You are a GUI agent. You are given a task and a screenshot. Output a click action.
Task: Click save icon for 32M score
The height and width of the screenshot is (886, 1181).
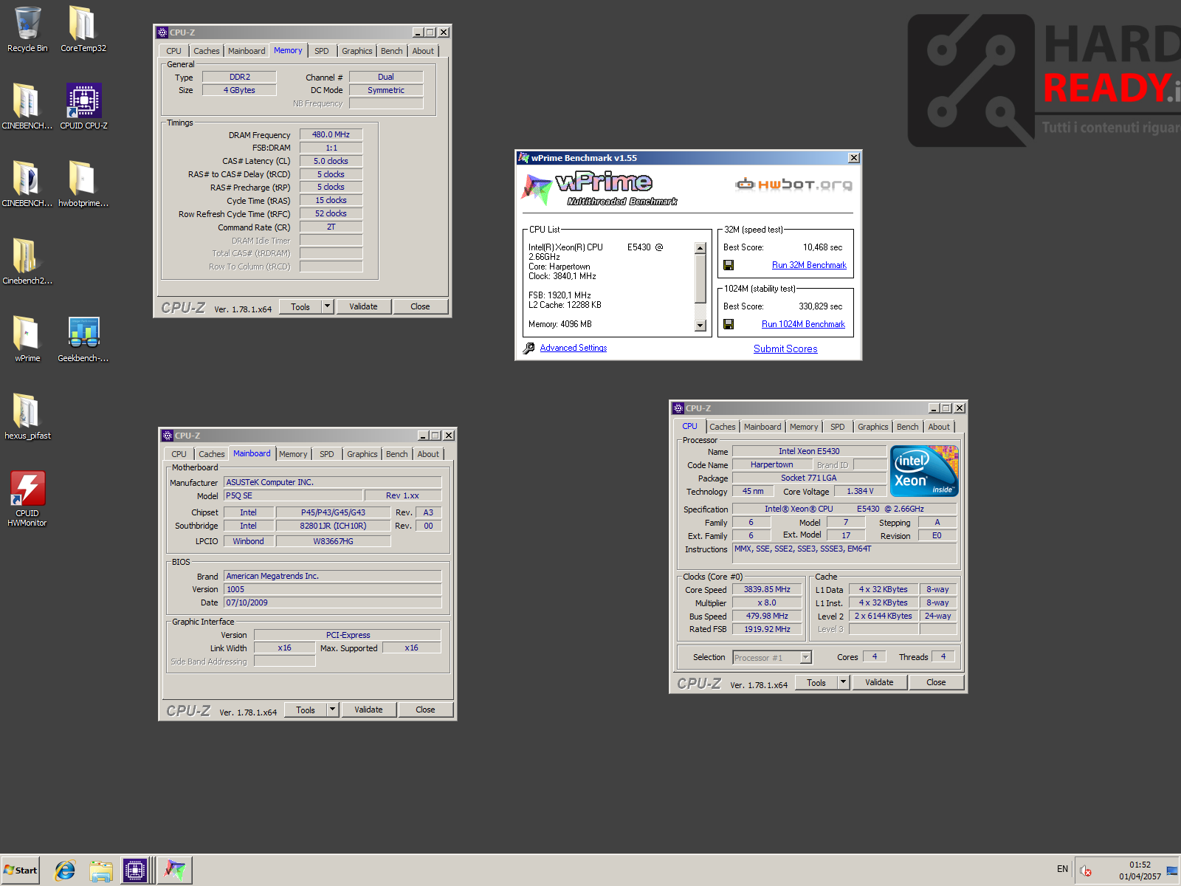tap(729, 265)
